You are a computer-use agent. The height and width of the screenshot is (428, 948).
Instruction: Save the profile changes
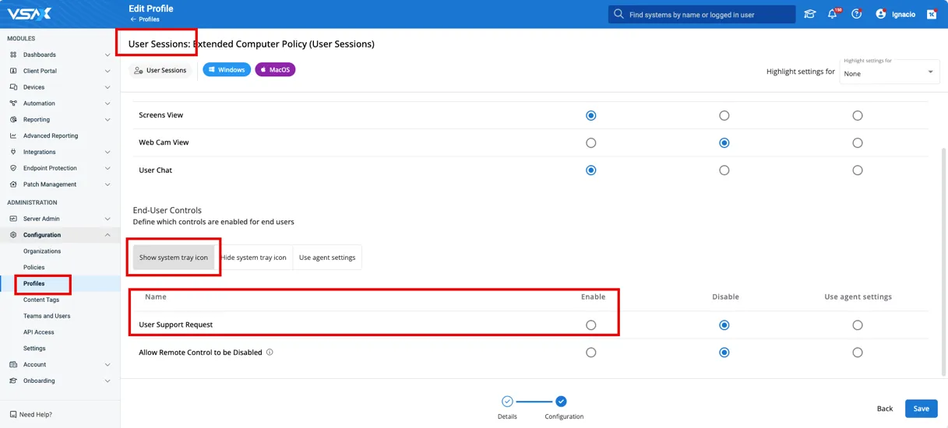[921, 409]
